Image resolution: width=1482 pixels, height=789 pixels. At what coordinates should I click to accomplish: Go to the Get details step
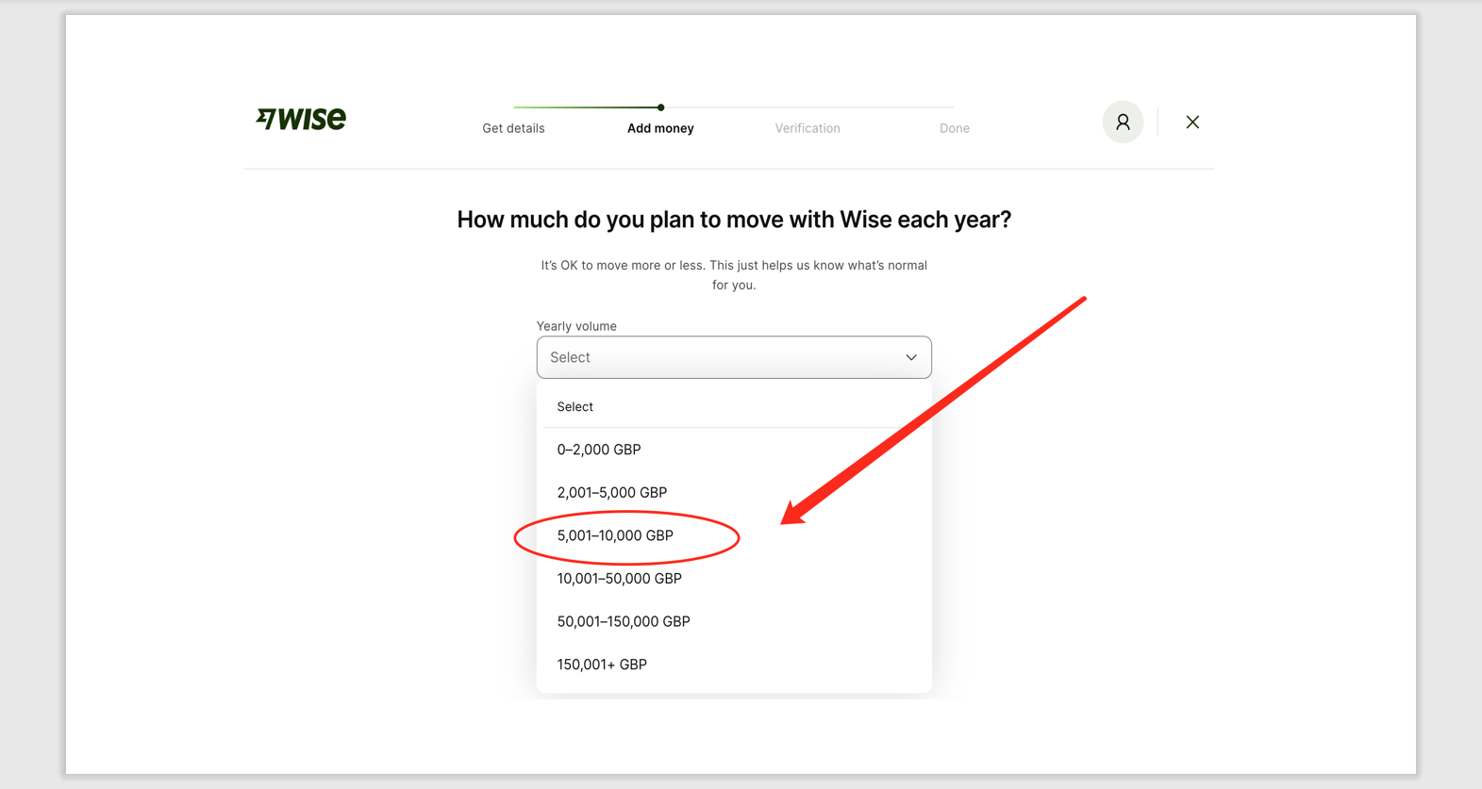click(513, 128)
